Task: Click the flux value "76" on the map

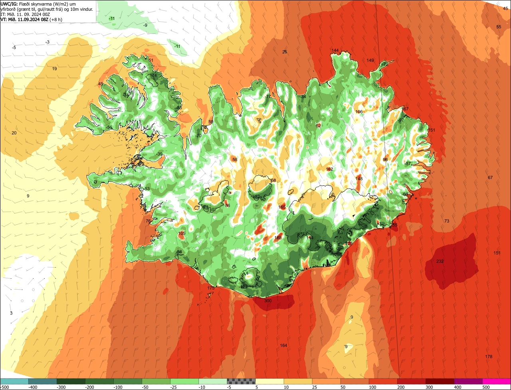Action: (x=148, y=221)
